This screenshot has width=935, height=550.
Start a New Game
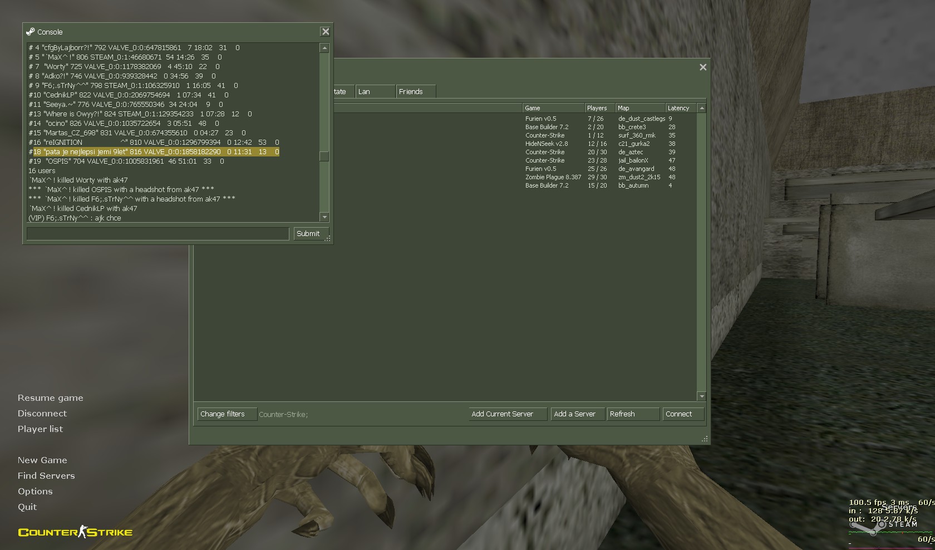pyautogui.click(x=42, y=460)
